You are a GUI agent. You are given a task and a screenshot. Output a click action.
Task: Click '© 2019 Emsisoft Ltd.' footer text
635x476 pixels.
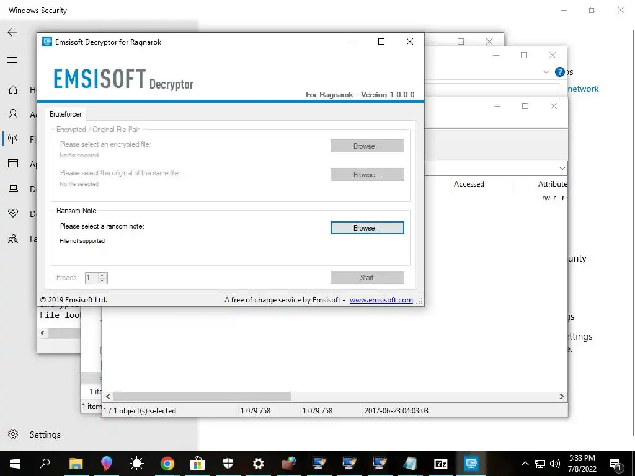coord(74,300)
